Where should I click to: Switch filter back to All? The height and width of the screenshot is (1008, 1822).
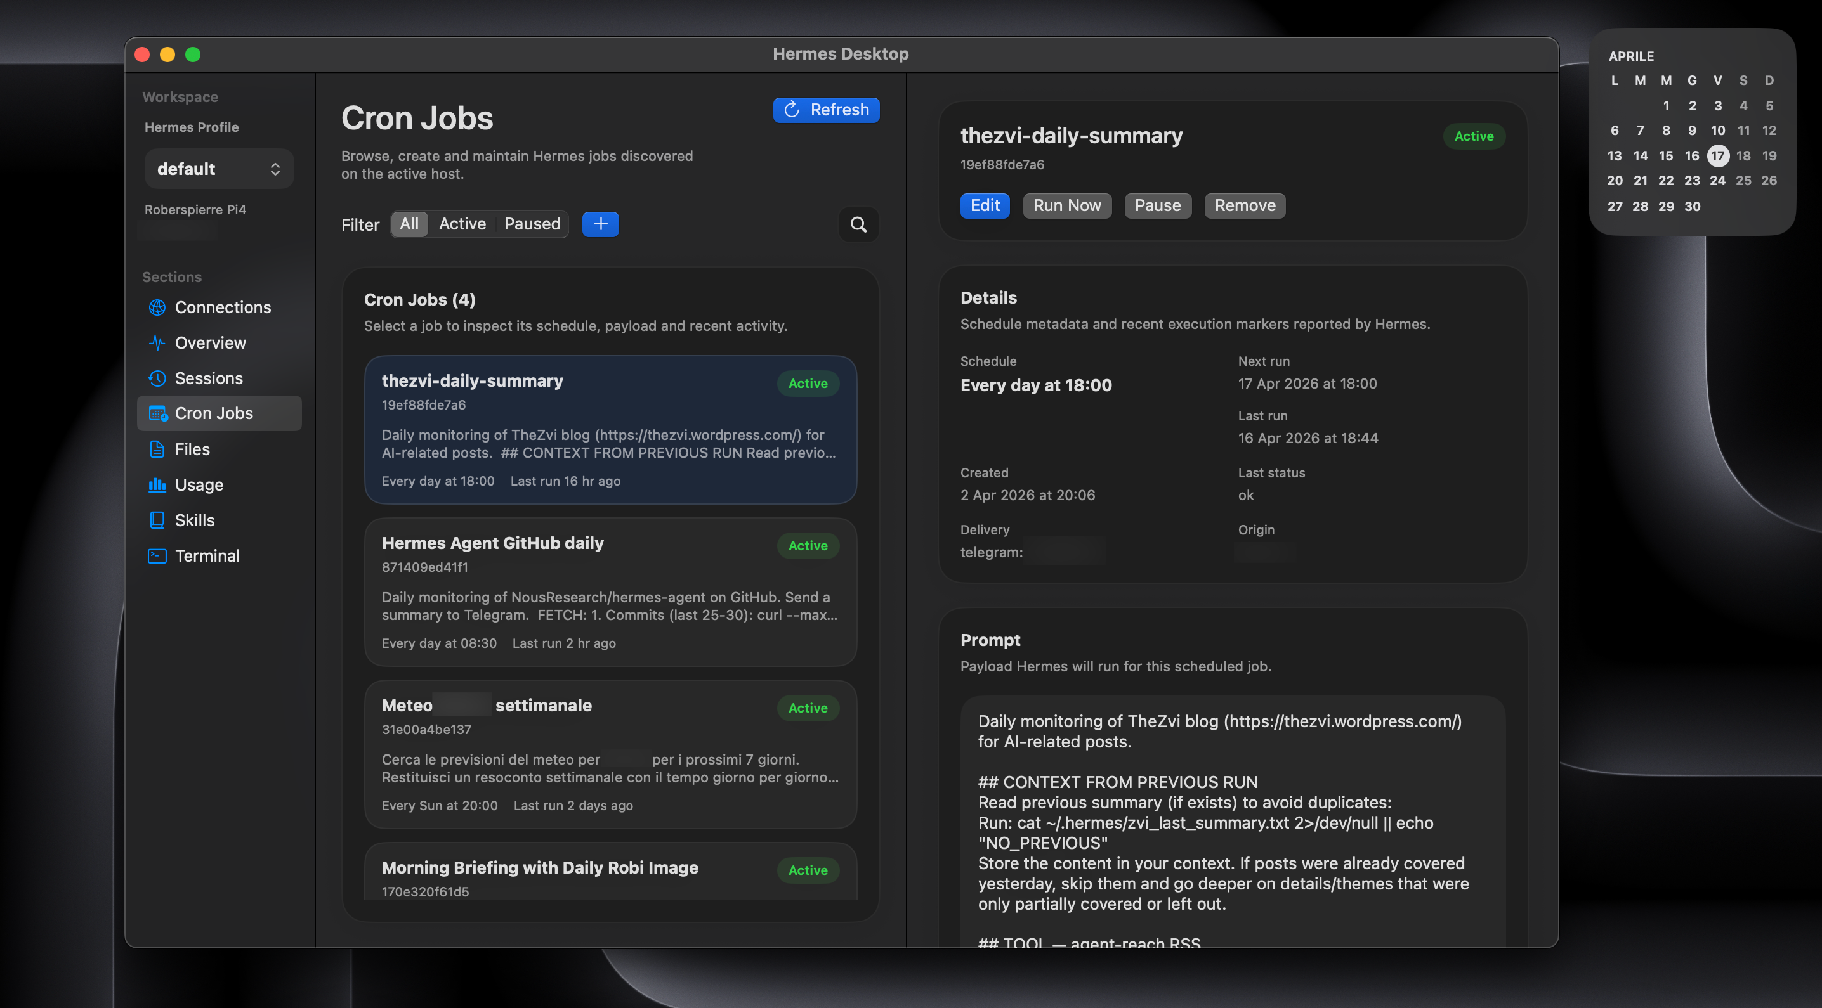[x=410, y=224]
